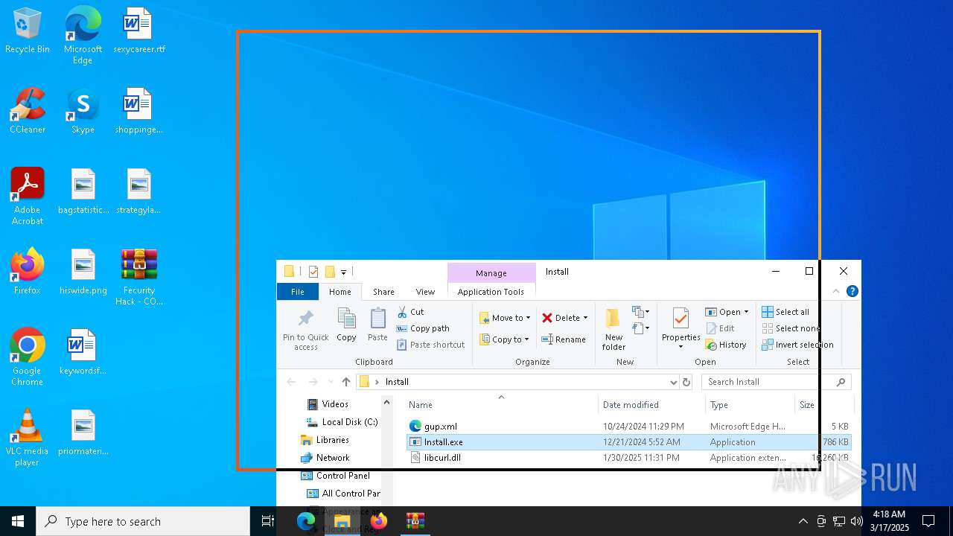The height and width of the screenshot is (536, 953).
Task: Click Pin to Quick access icon
Action: pos(305,330)
